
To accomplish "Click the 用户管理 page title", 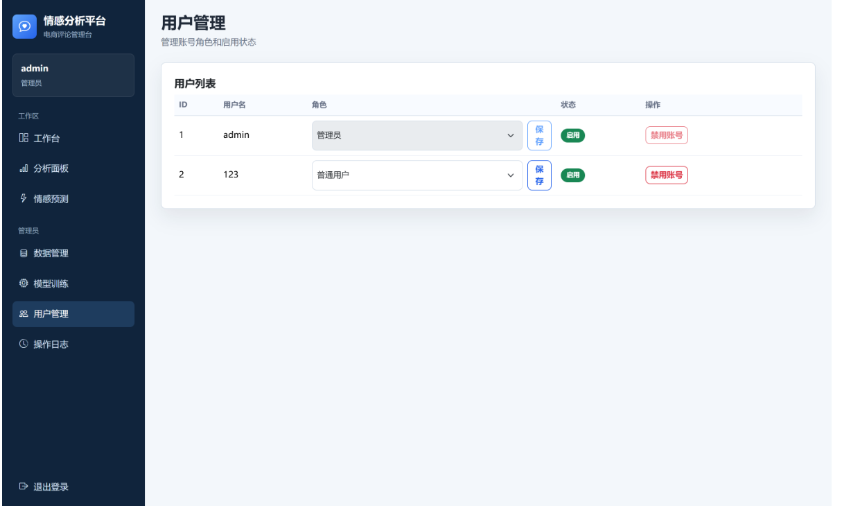I will click(193, 23).
